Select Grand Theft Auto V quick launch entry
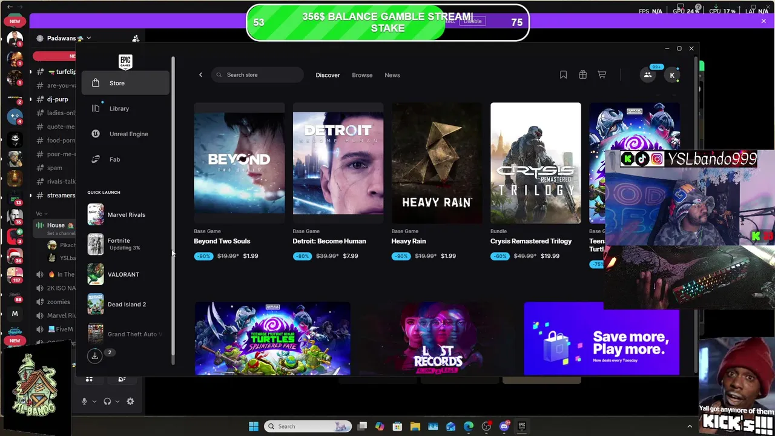775x436 pixels. tap(125, 334)
